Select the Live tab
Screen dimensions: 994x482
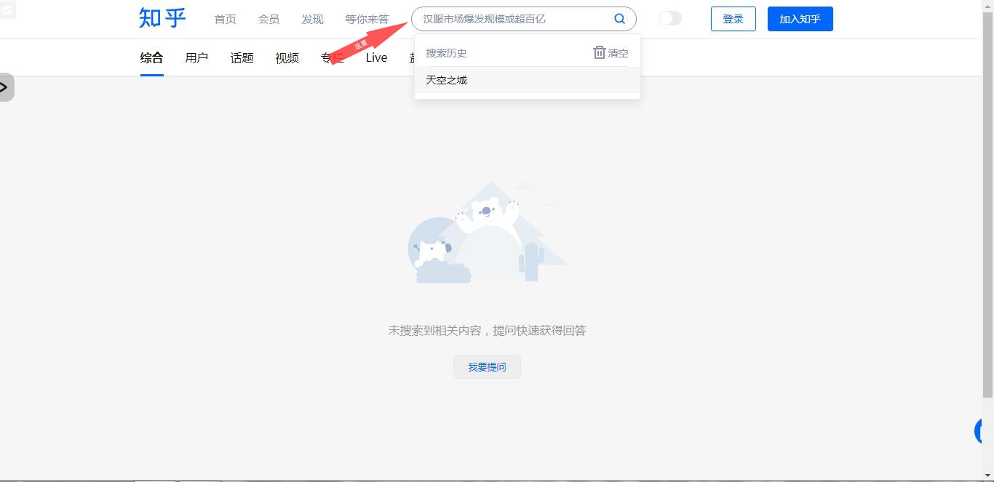coord(376,58)
